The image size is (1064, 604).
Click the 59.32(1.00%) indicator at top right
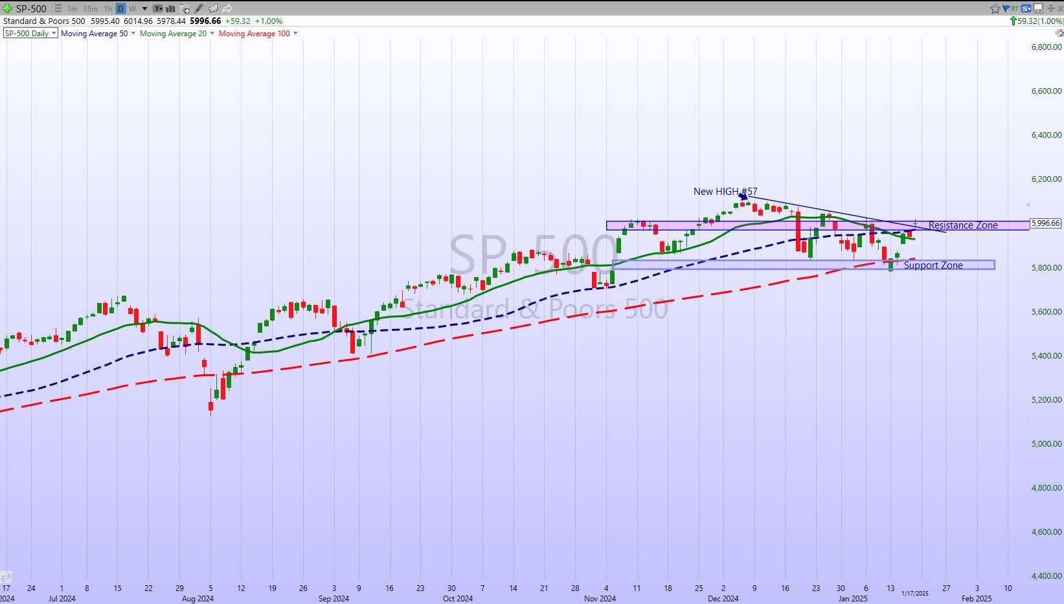pyautogui.click(x=1037, y=21)
